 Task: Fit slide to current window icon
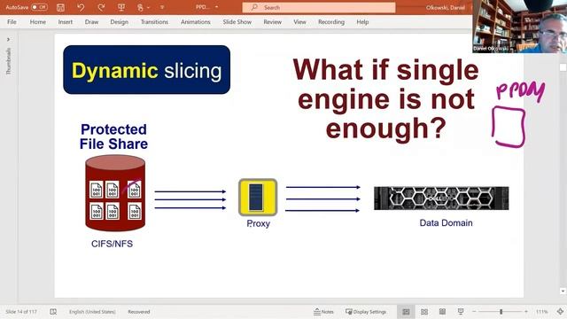(x=560, y=312)
